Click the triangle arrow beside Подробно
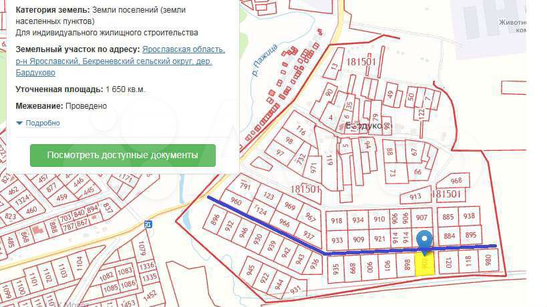Viewport: 547px width, 307px height. pos(19,123)
